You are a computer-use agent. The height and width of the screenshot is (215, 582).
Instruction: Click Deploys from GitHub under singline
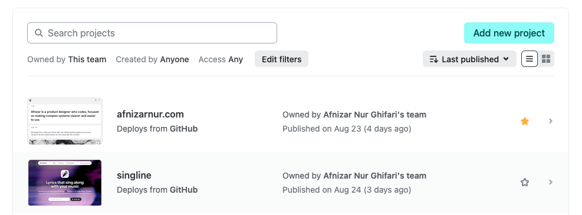point(157,190)
